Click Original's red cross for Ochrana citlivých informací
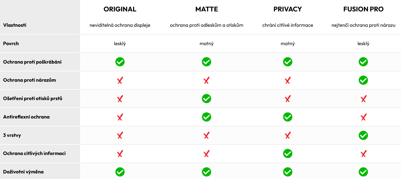The height and width of the screenshot is (179, 401). coord(120,154)
